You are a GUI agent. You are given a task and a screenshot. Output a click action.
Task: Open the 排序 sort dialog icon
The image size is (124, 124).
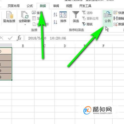[63, 17]
